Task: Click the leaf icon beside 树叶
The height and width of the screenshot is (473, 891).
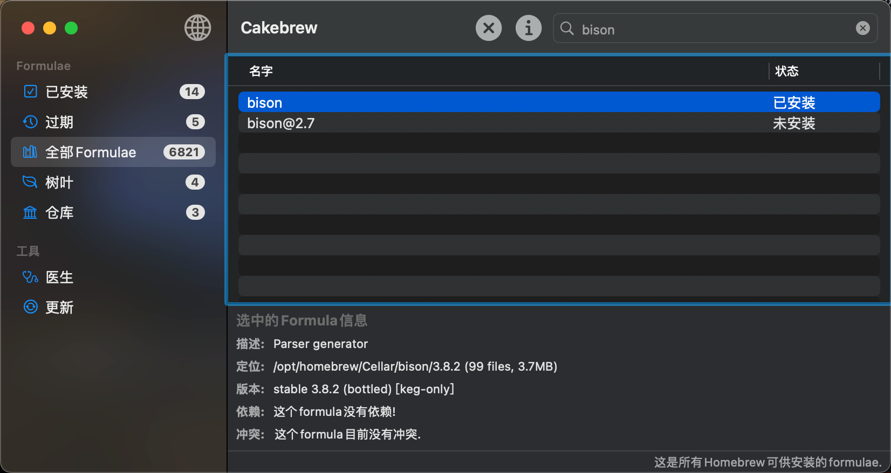Action: tap(30, 182)
